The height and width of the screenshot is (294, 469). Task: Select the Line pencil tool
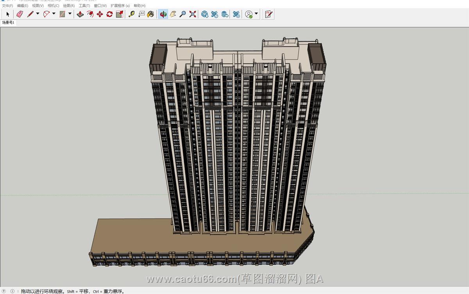30,14
